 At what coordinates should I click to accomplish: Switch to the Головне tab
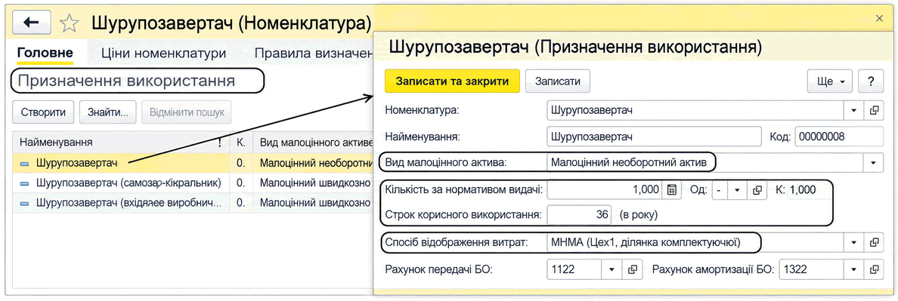45,54
